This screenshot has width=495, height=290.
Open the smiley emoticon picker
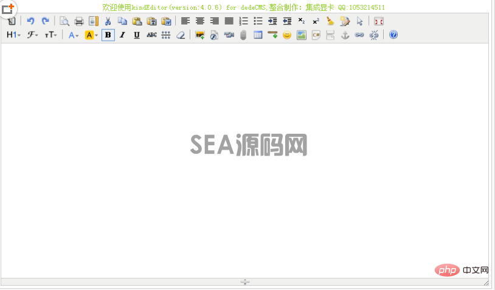[287, 35]
